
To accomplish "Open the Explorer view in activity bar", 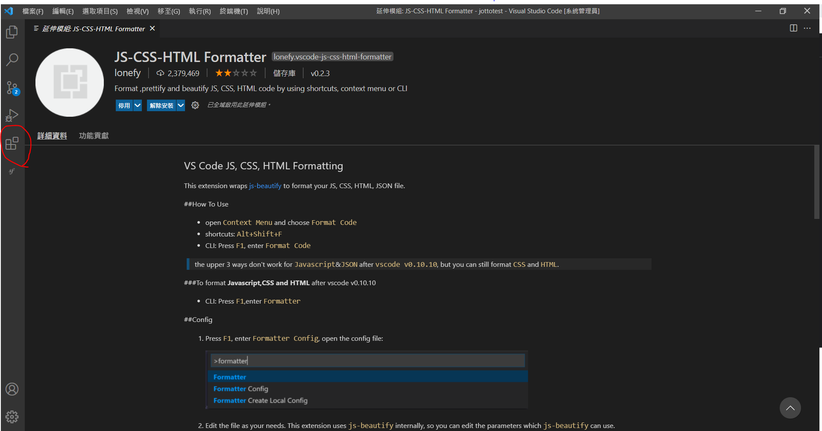I will pos(12,32).
